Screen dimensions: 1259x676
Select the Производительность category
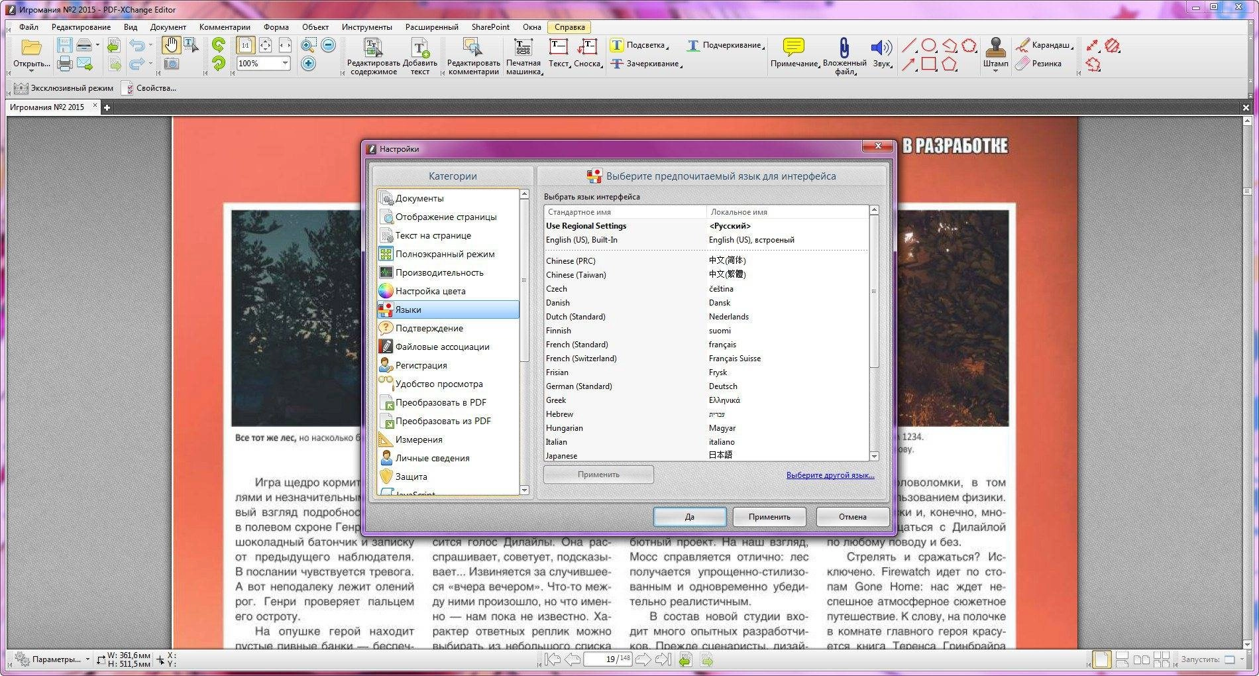(448, 272)
